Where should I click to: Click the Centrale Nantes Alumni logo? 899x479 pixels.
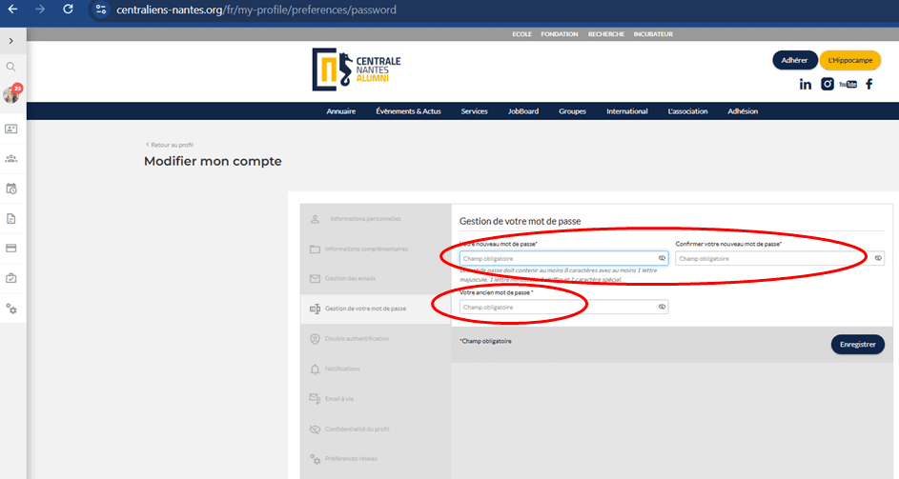point(358,70)
